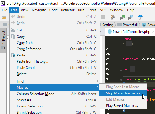Click Powerfull folder in breadcrumb bar

point(130,25)
